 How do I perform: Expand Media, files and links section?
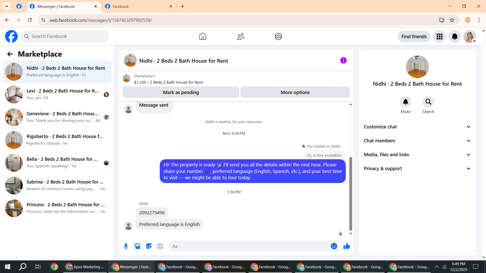coord(417,155)
